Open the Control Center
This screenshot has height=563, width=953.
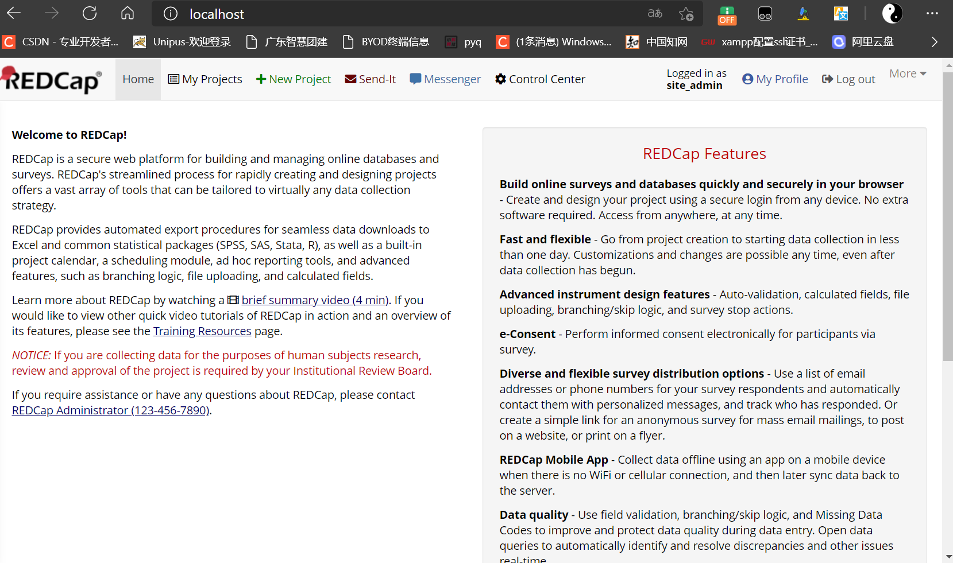point(541,79)
